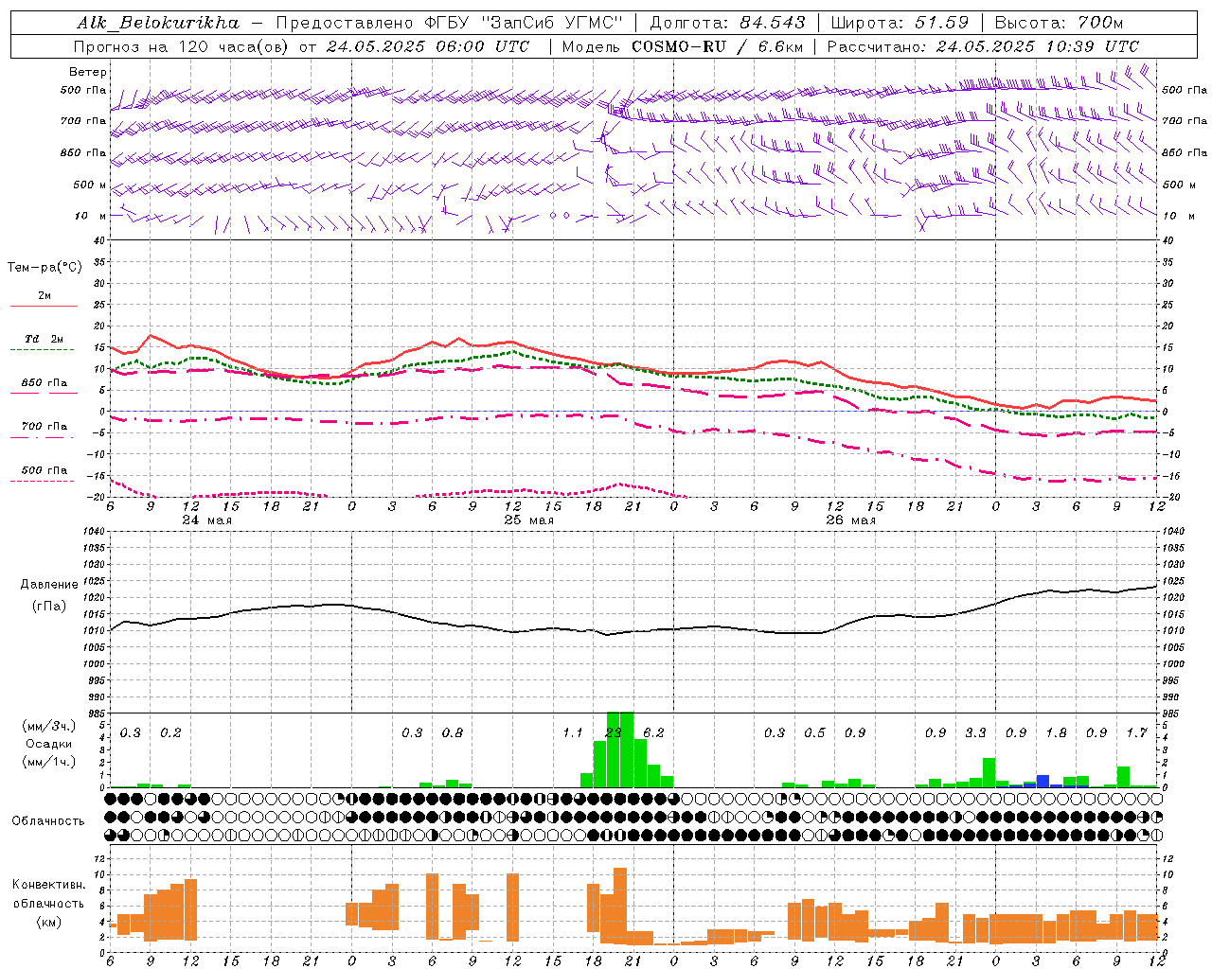
Task: Click the 23 precipitation total value
Action: pos(614,733)
